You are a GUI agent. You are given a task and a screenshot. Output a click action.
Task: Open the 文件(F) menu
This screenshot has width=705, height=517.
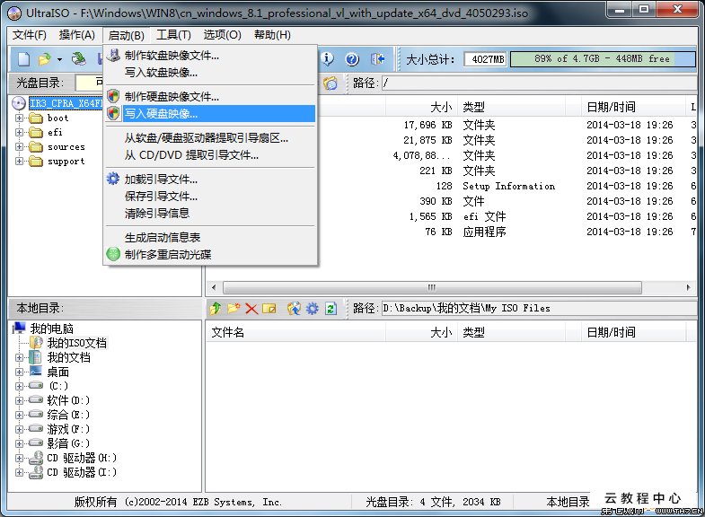click(x=30, y=35)
